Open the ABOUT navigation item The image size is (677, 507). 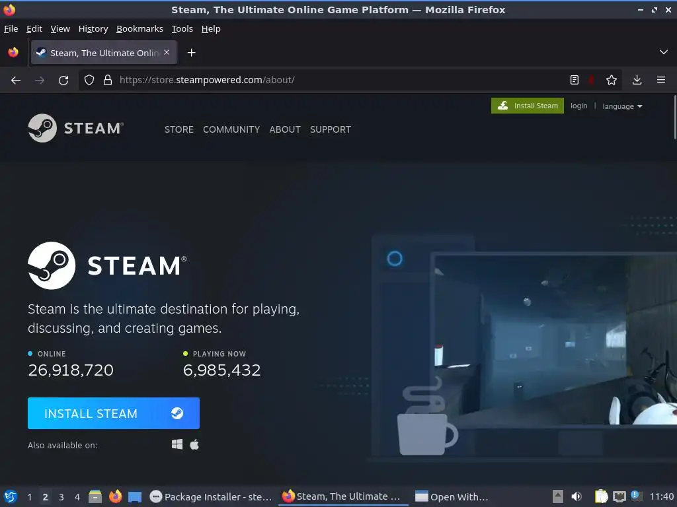pos(285,129)
